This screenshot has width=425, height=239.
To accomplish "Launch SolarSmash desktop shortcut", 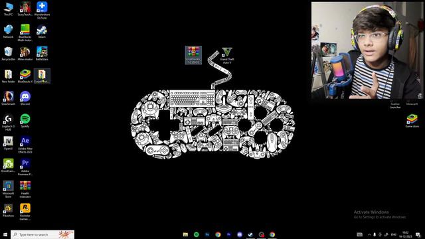I will (x=8, y=98).
